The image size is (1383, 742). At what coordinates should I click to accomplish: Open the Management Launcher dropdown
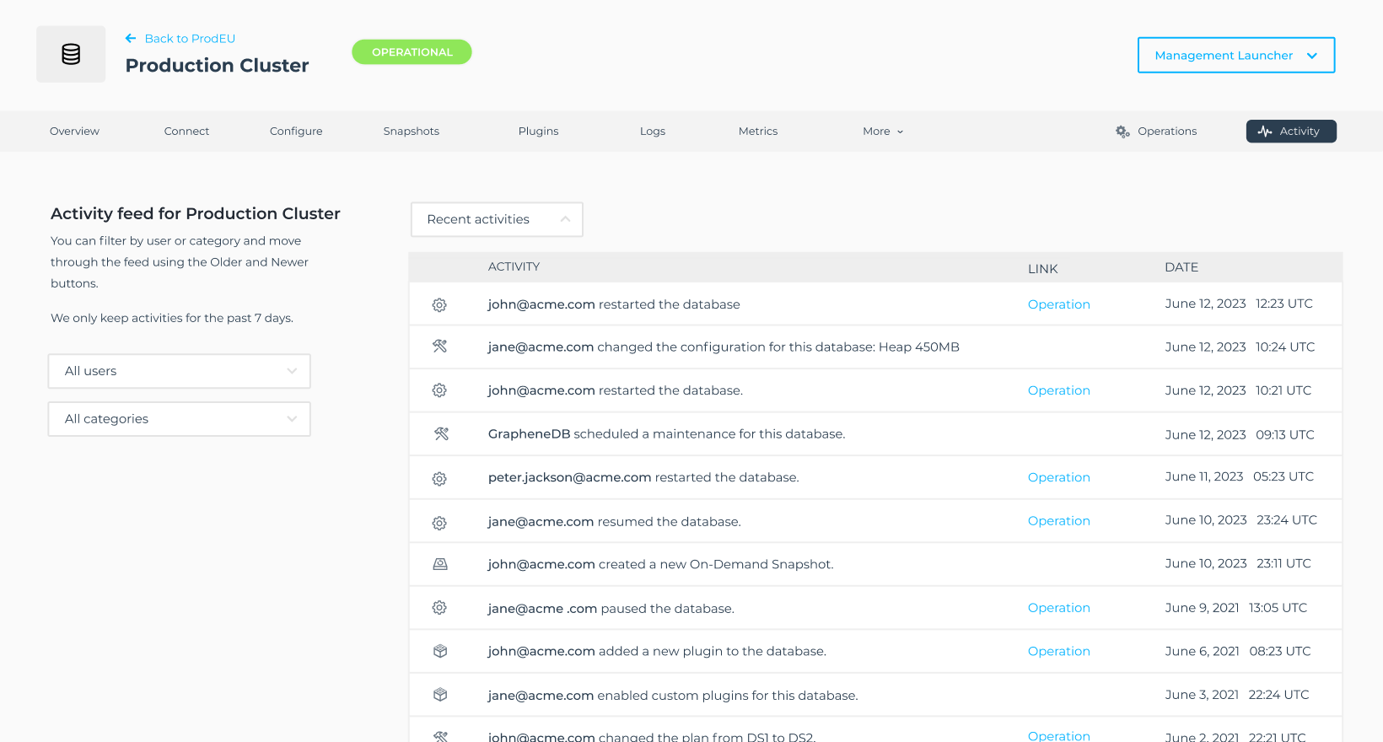point(1235,56)
